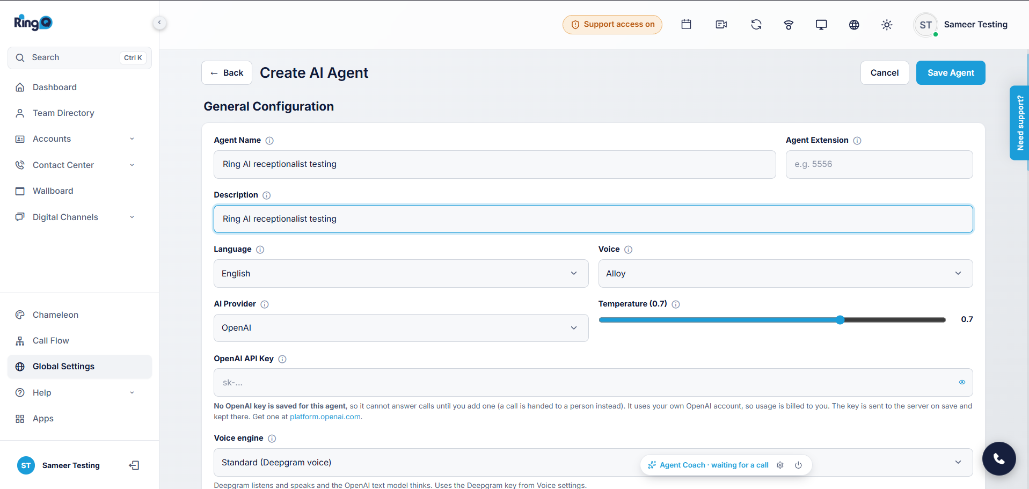Click the sync refresh icon in header
Screen dimensions: 1029x489
(x=756, y=24)
